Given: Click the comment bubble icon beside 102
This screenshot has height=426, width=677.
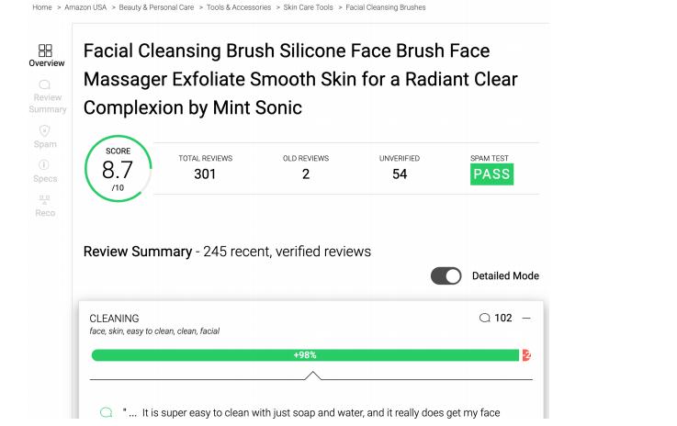Looking at the screenshot, I should tap(484, 319).
